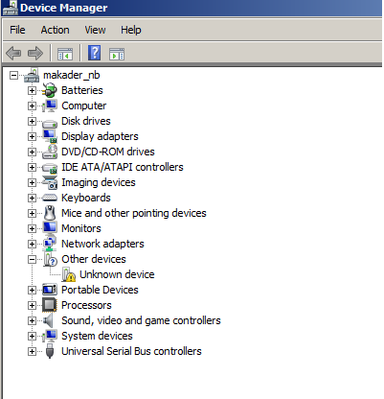Select the 'Batteries' label
This screenshot has width=384, height=399.
[x=82, y=90]
